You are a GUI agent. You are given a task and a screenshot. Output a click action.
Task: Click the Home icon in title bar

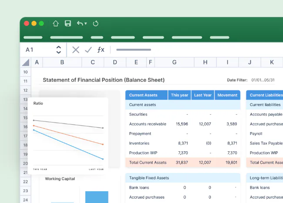(56, 23)
